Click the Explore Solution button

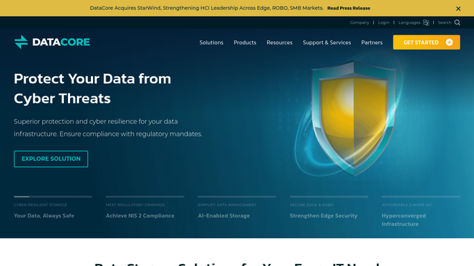(x=51, y=159)
